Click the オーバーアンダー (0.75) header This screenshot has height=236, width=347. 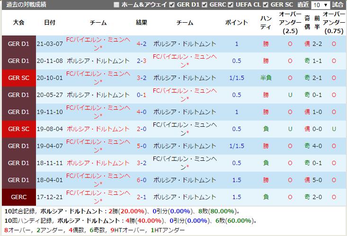[334, 22]
